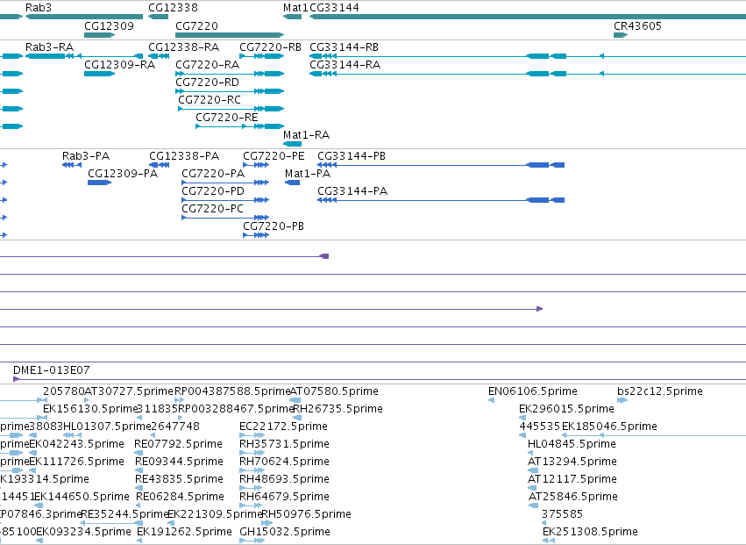Select the Rab3 gene feature
The width and height of the screenshot is (746, 545).
click(x=84, y=17)
